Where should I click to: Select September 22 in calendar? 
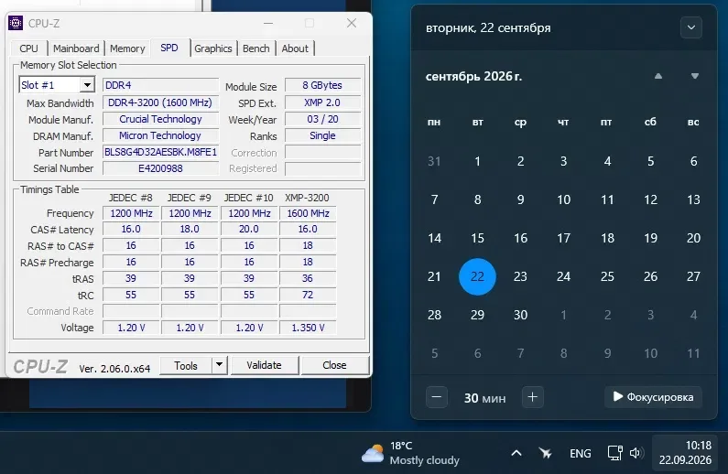[x=477, y=276]
